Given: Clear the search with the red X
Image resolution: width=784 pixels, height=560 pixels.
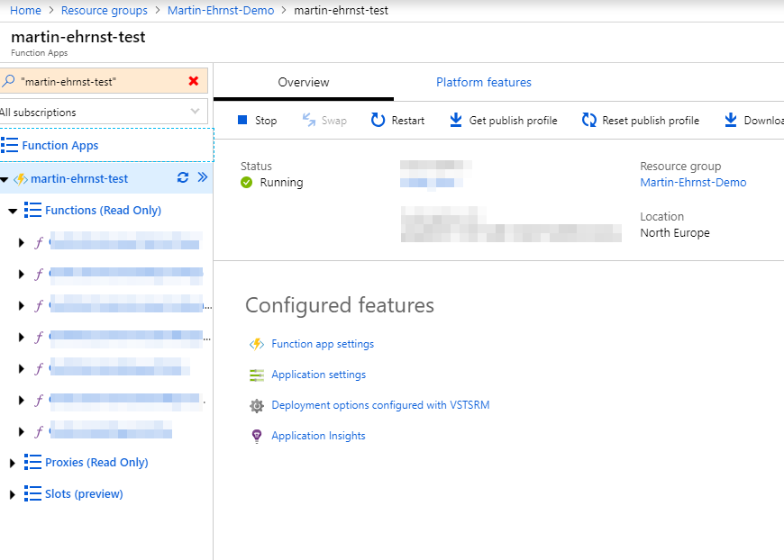Looking at the screenshot, I should pos(194,81).
